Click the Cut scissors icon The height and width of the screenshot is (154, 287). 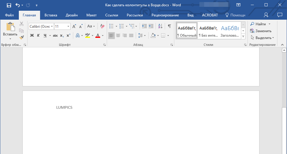[x=22, y=24]
